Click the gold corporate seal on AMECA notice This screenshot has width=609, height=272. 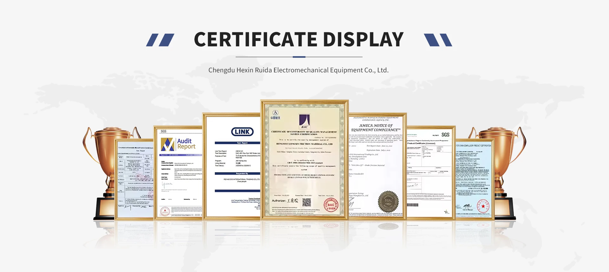coord(388,202)
